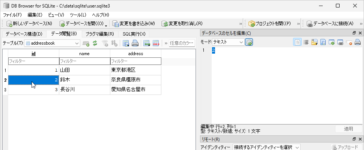The width and height of the screenshot is (364, 150).
Task: Click the export cell to file icon
Action: click(x=323, y=42)
